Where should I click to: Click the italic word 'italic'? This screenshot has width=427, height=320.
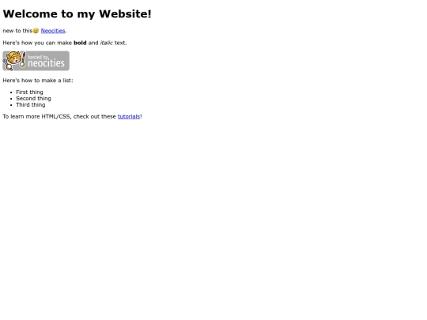(106, 43)
